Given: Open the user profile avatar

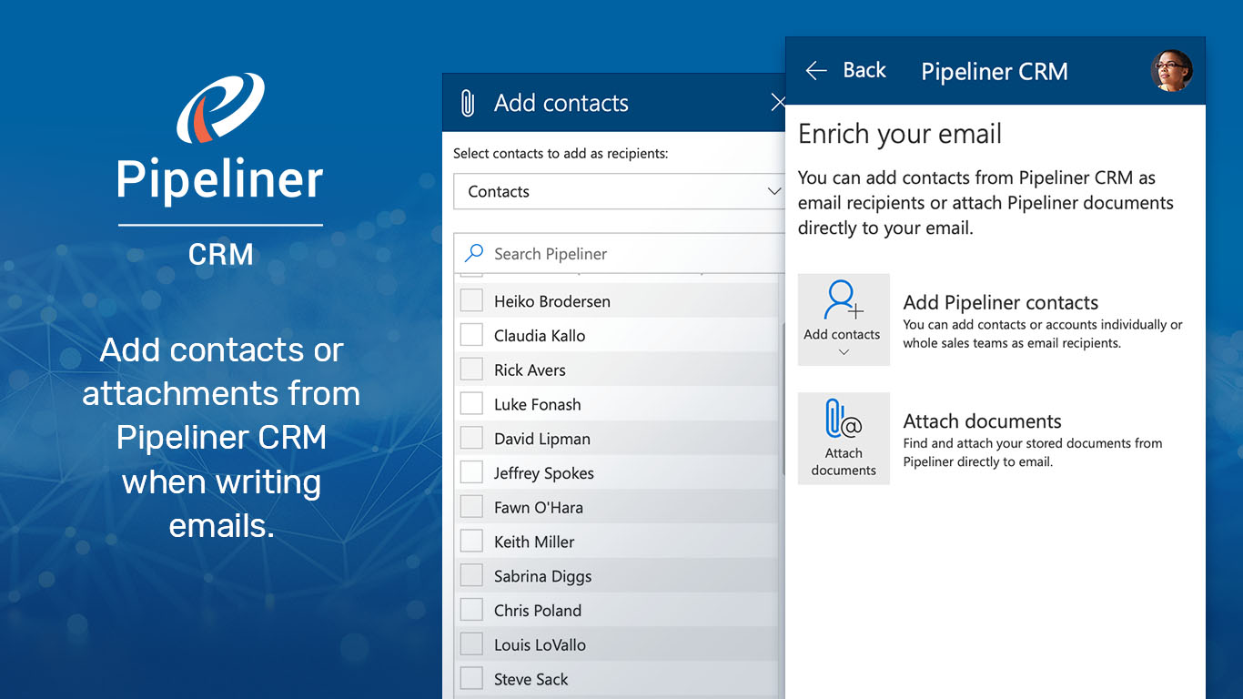Looking at the screenshot, I should [x=1172, y=71].
